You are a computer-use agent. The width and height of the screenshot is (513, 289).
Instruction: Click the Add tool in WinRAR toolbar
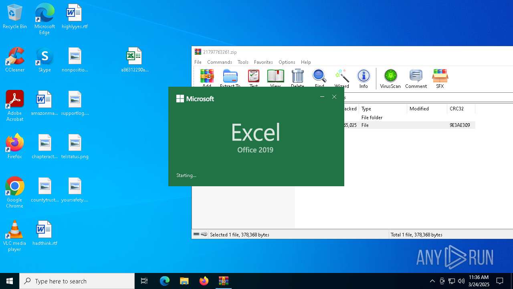click(207, 77)
